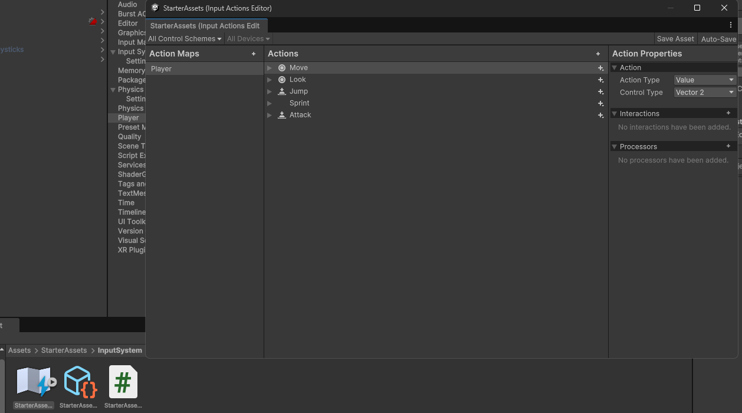
Task: Add a processor via the Processors plus icon
Action: tap(729, 146)
